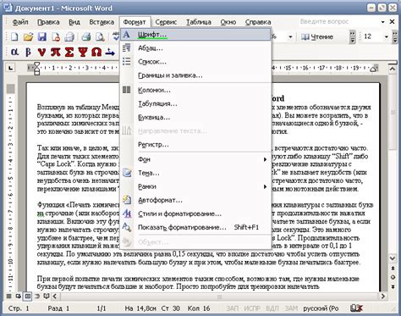This screenshot has width=401, height=316.
Task: Select Тема... menu entry
Action: tap(195, 173)
